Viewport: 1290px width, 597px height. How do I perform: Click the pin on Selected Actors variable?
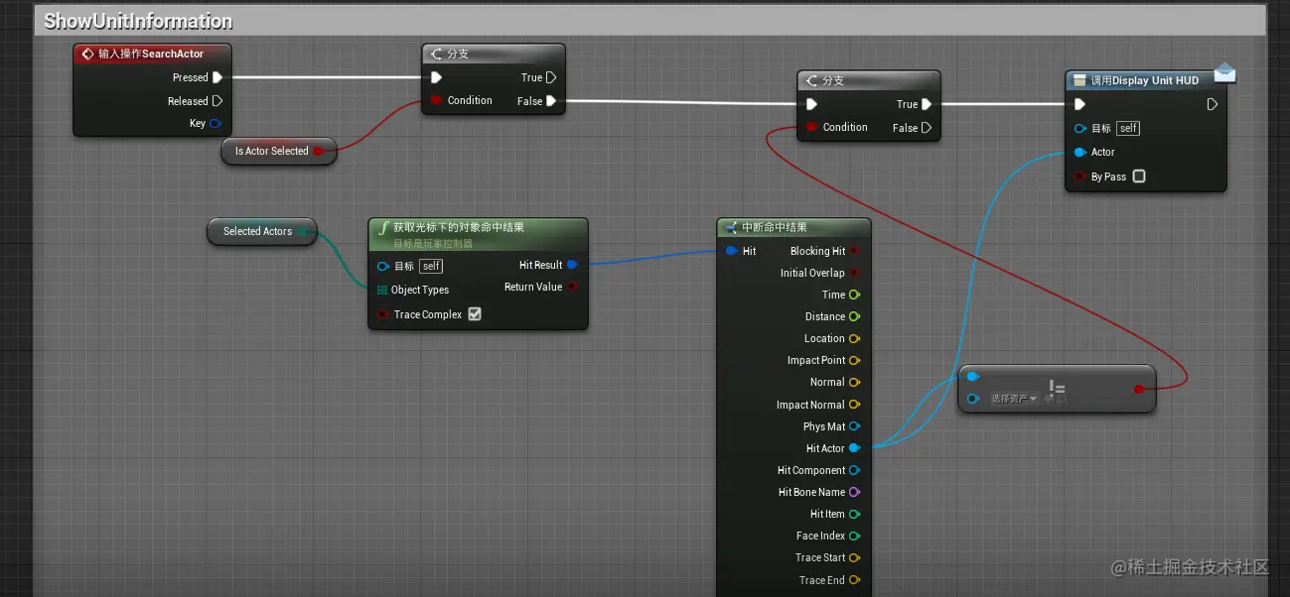tap(302, 231)
